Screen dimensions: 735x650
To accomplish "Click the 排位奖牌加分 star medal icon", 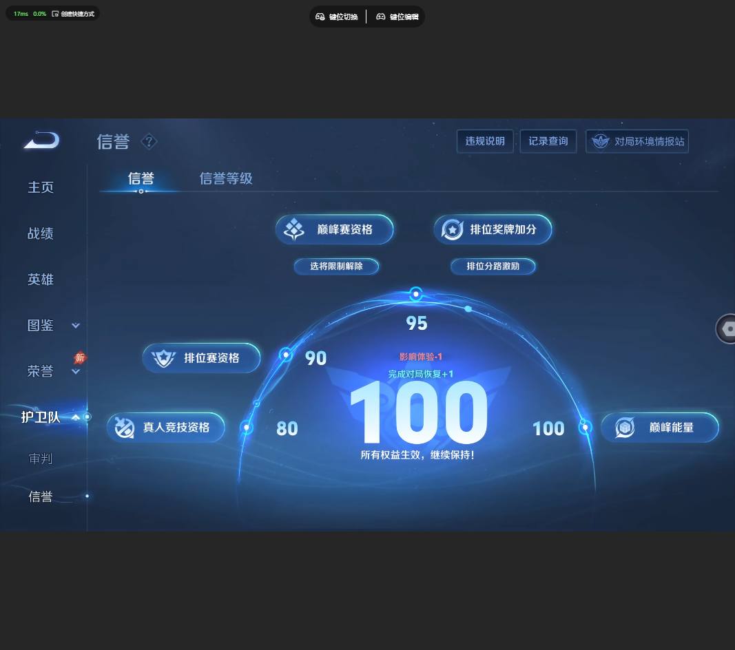I will pyautogui.click(x=453, y=229).
